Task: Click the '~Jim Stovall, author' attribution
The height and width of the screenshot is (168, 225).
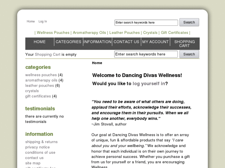Action: (109, 124)
